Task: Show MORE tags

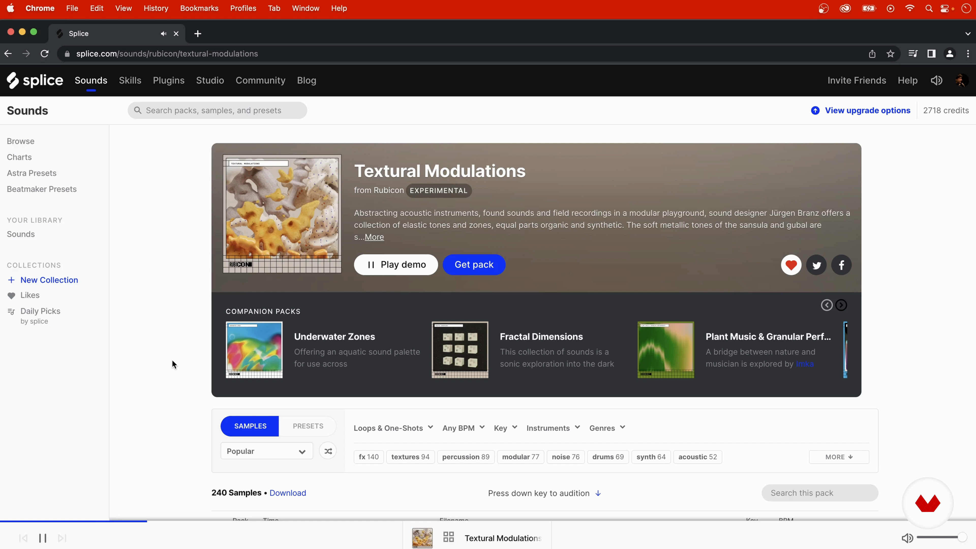Action: pyautogui.click(x=839, y=457)
